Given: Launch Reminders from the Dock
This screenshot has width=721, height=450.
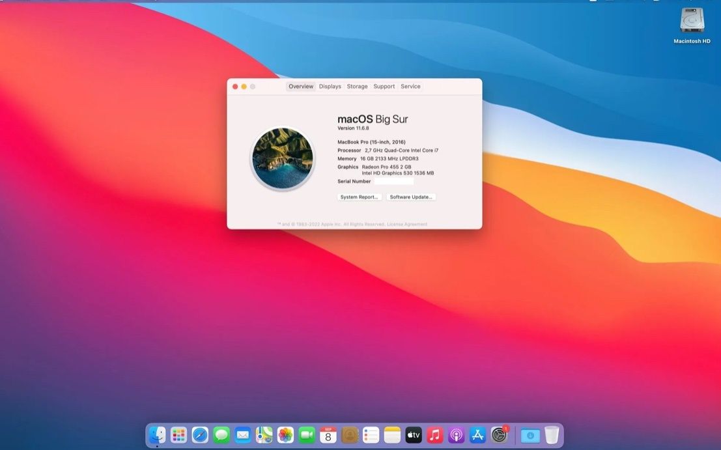Looking at the screenshot, I should coord(371,434).
